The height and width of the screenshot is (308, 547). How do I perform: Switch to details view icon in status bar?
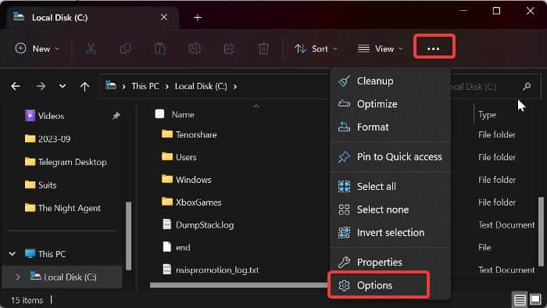click(x=520, y=299)
